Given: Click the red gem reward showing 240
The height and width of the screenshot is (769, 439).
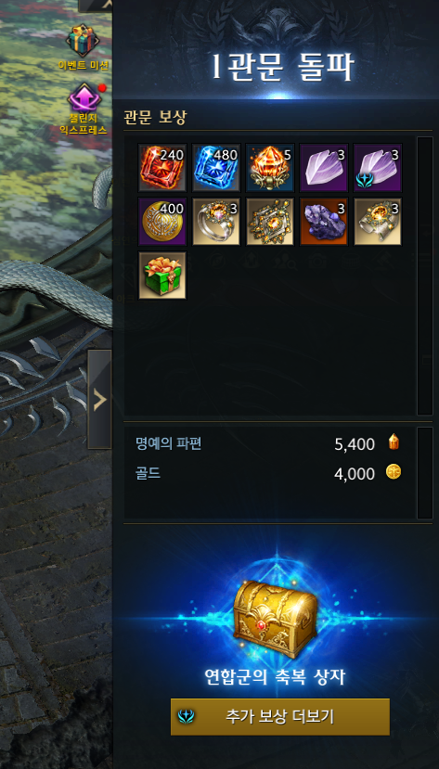Looking at the screenshot, I should [162, 167].
